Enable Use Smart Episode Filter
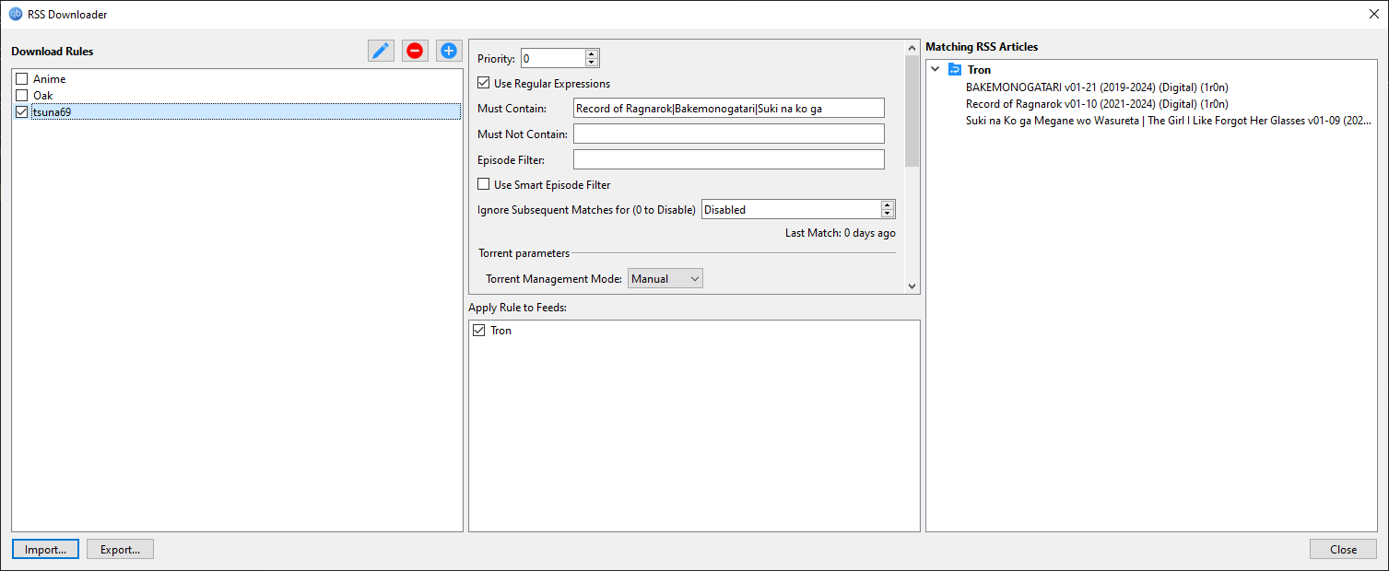Image resolution: width=1389 pixels, height=571 pixels. click(x=484, y=185)
